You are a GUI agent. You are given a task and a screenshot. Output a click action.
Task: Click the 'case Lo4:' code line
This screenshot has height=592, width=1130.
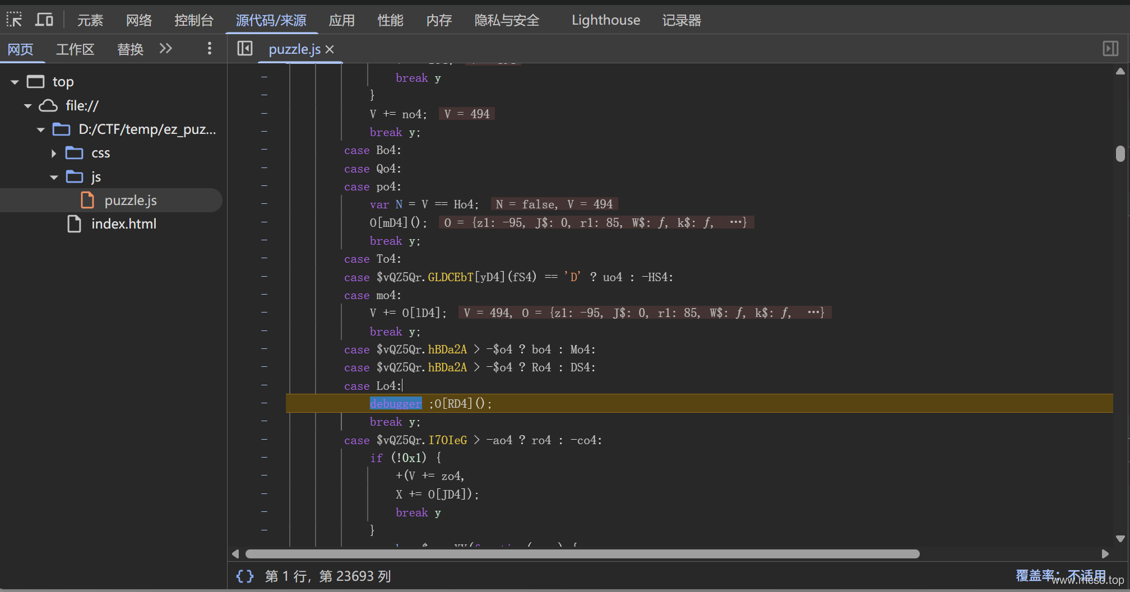tap(373, 386)
